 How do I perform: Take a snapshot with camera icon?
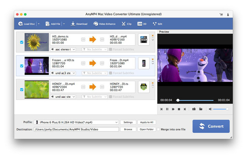click(x=194, y=109)
